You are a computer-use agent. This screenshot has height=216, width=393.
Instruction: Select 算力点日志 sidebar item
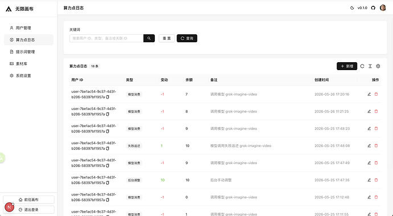coord(28,40)
